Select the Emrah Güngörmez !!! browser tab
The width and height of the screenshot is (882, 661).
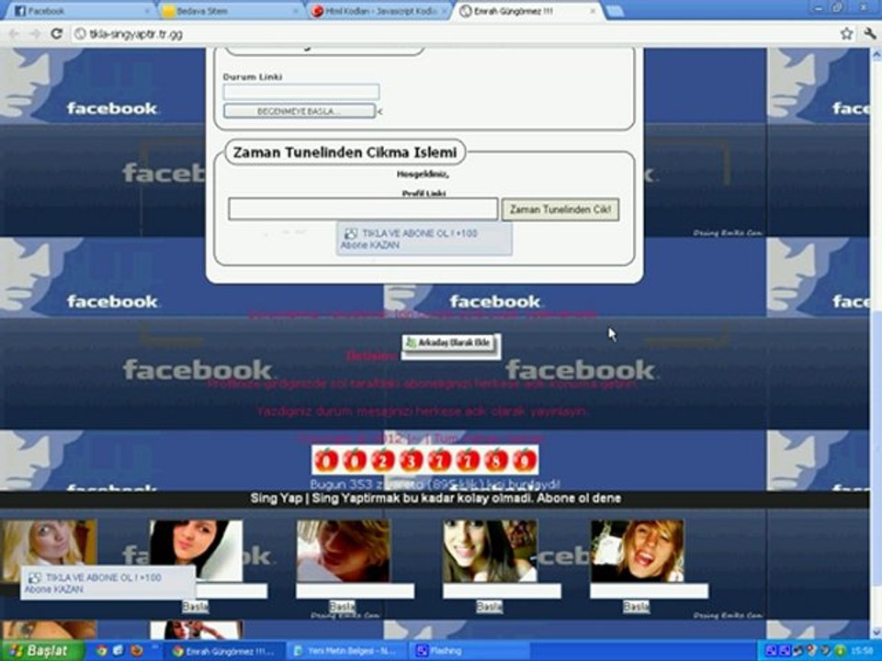tap(526, 11)
